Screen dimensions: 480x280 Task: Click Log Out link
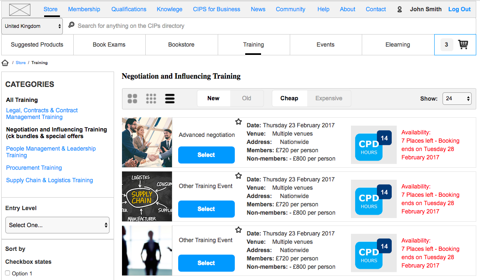(x=459, y=9)
